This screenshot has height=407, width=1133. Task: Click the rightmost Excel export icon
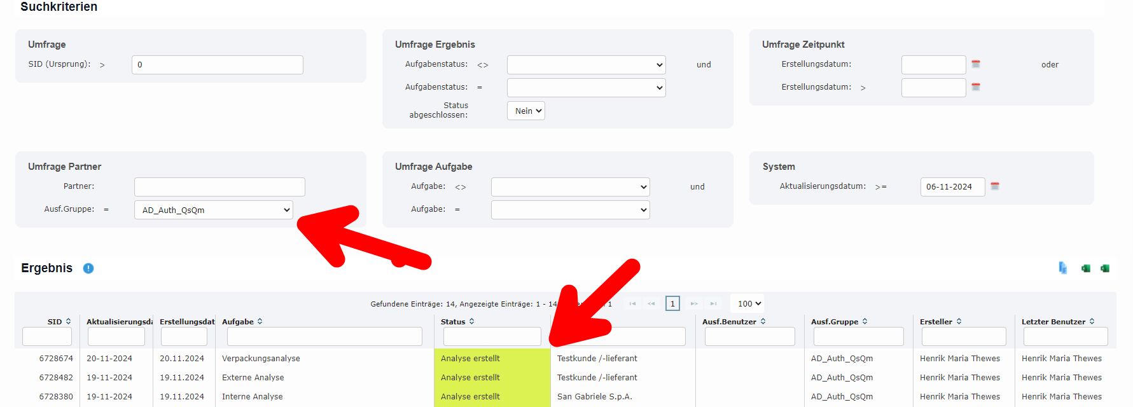coord(1105,268)
